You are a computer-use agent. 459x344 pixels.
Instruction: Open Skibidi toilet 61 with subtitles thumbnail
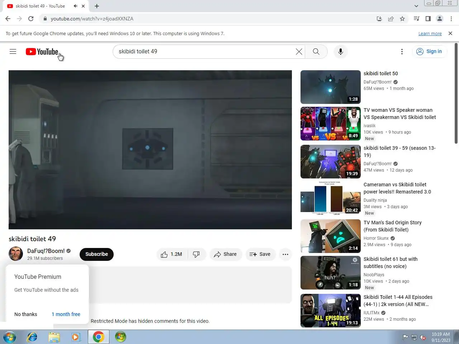(x=331, y=273)
